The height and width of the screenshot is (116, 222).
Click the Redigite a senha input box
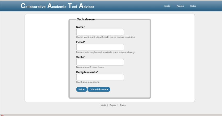pyautogui.click(x=100, y=77)
